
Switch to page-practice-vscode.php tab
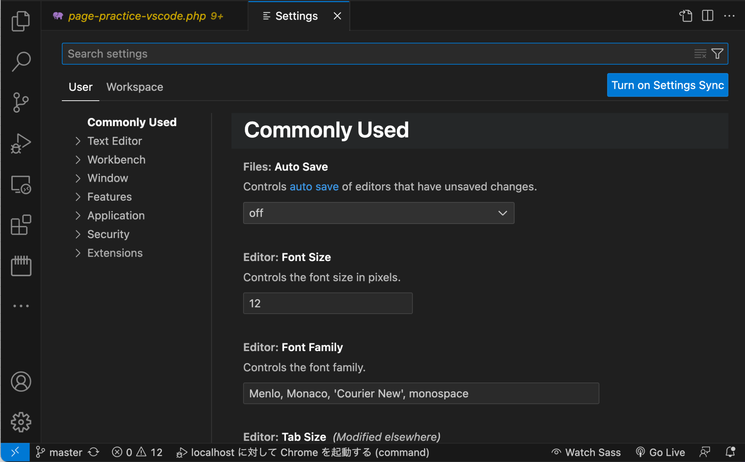137,16
